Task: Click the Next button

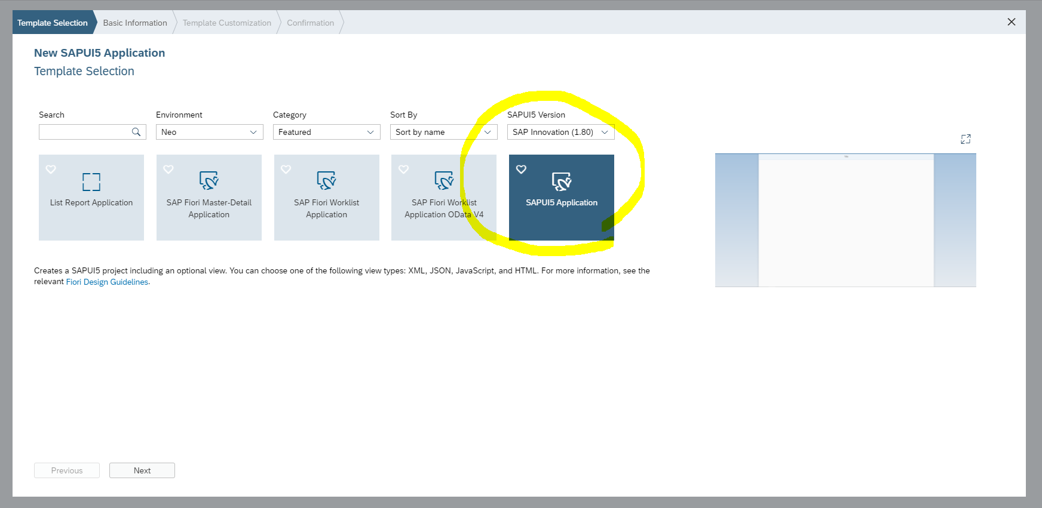Action: tap(142, 470)
